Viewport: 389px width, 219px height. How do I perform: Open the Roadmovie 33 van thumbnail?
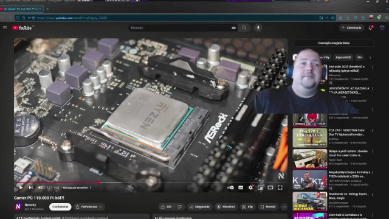click(310, 201)
